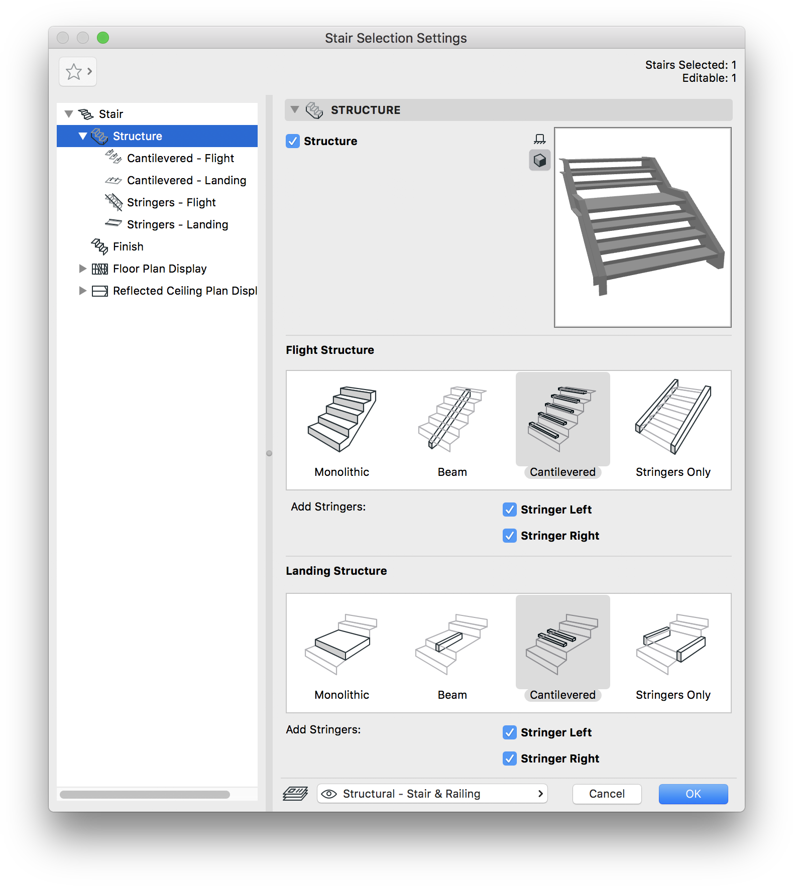Select Cantilevered - Flight page

157,158
